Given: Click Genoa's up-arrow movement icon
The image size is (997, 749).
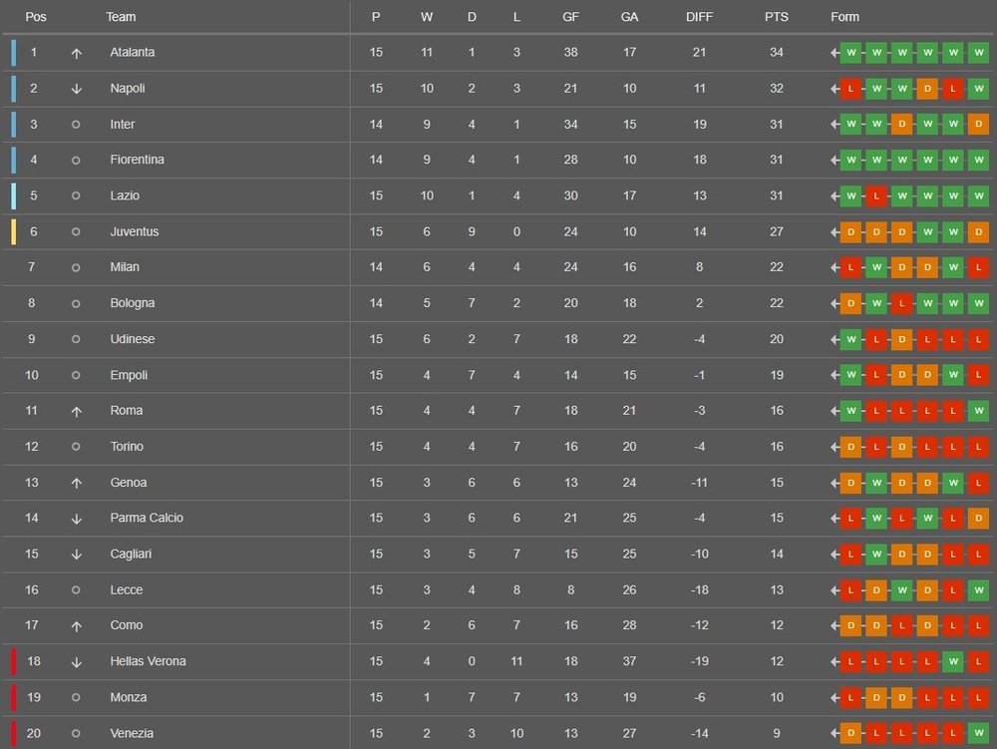Looking at the screenshot, I should [x=76, y=483].
